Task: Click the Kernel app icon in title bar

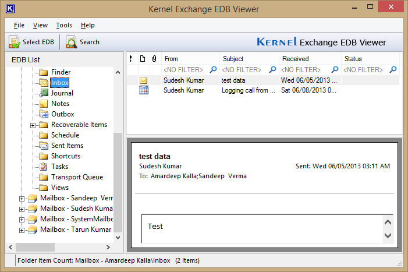Action: pos(10,9)
